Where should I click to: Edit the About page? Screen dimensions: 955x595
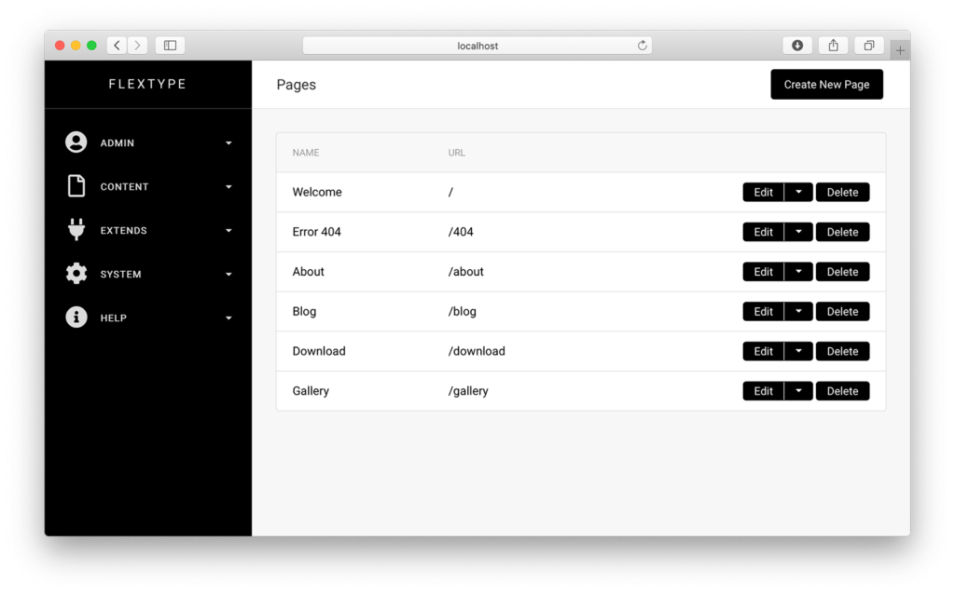763,272
